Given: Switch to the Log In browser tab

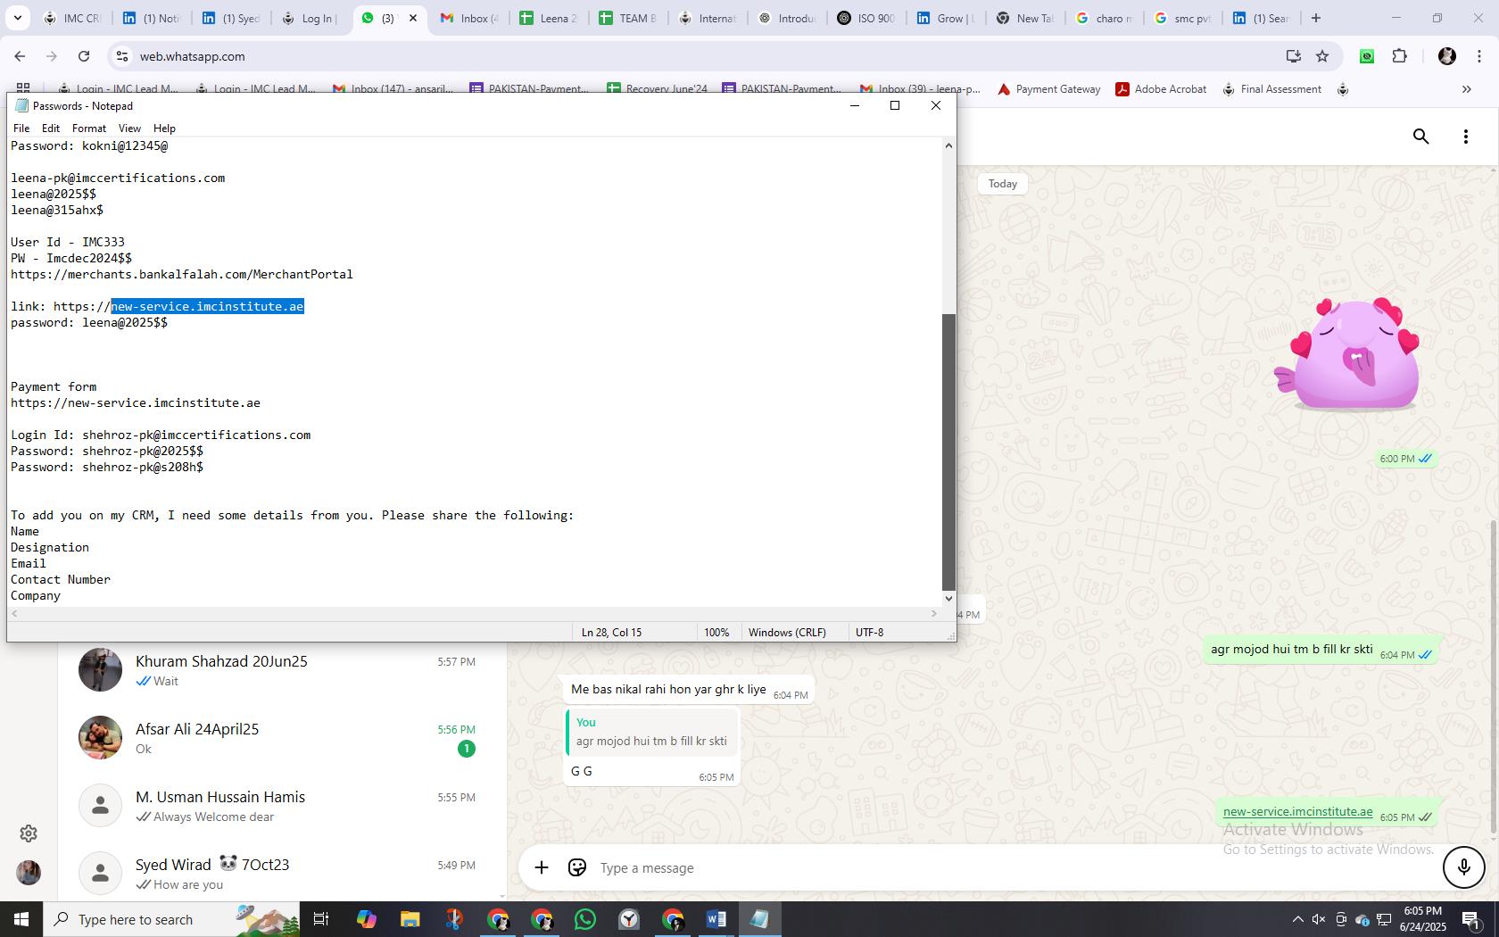Looking at the screenshot, I should (x=309, y=18).
